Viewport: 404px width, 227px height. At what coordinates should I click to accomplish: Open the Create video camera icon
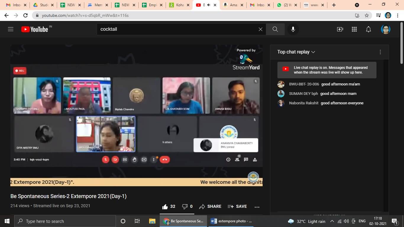[x=340, y=29]
